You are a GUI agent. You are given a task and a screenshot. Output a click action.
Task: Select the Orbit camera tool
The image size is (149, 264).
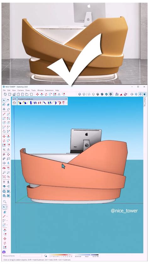(x=4, y=168)
